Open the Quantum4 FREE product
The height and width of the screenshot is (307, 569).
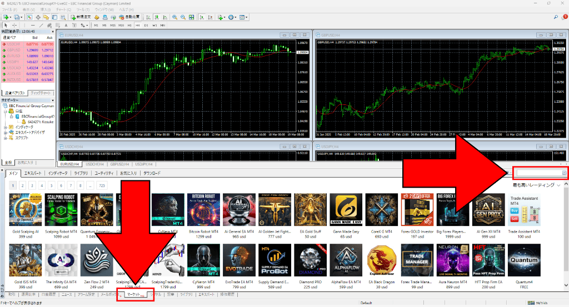524,265
